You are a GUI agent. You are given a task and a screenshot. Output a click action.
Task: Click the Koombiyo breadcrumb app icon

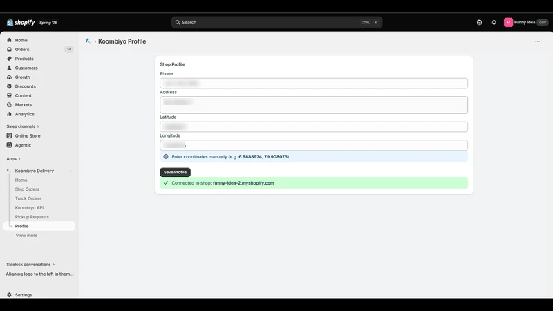pyautogui.click(x=88, y=41)
